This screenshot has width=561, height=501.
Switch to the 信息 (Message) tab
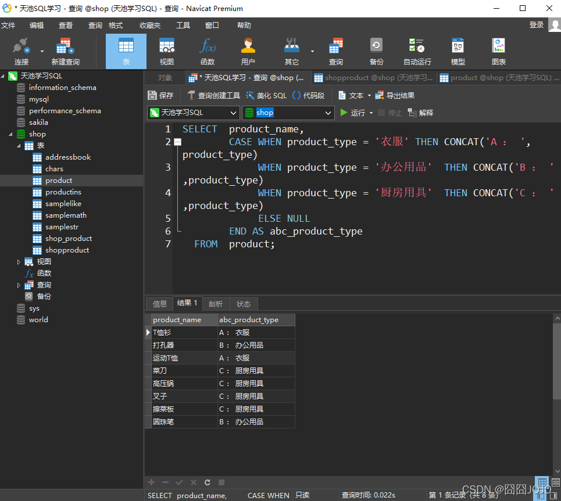pos(159,304)
